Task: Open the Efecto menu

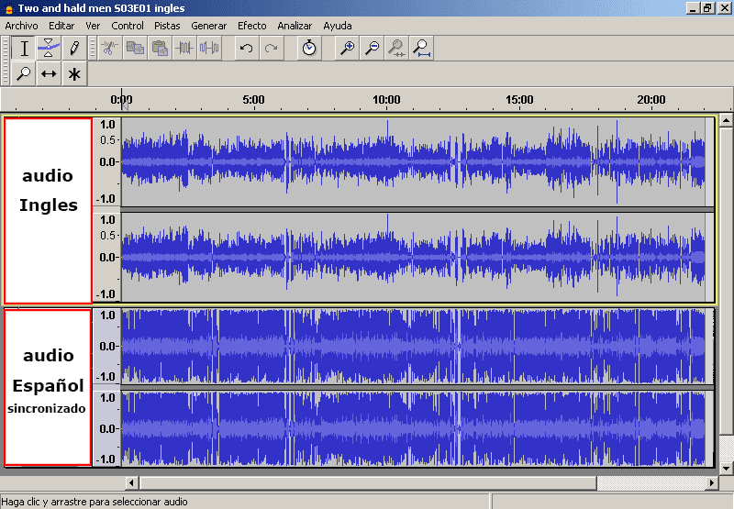Action: tap(251, 26)
